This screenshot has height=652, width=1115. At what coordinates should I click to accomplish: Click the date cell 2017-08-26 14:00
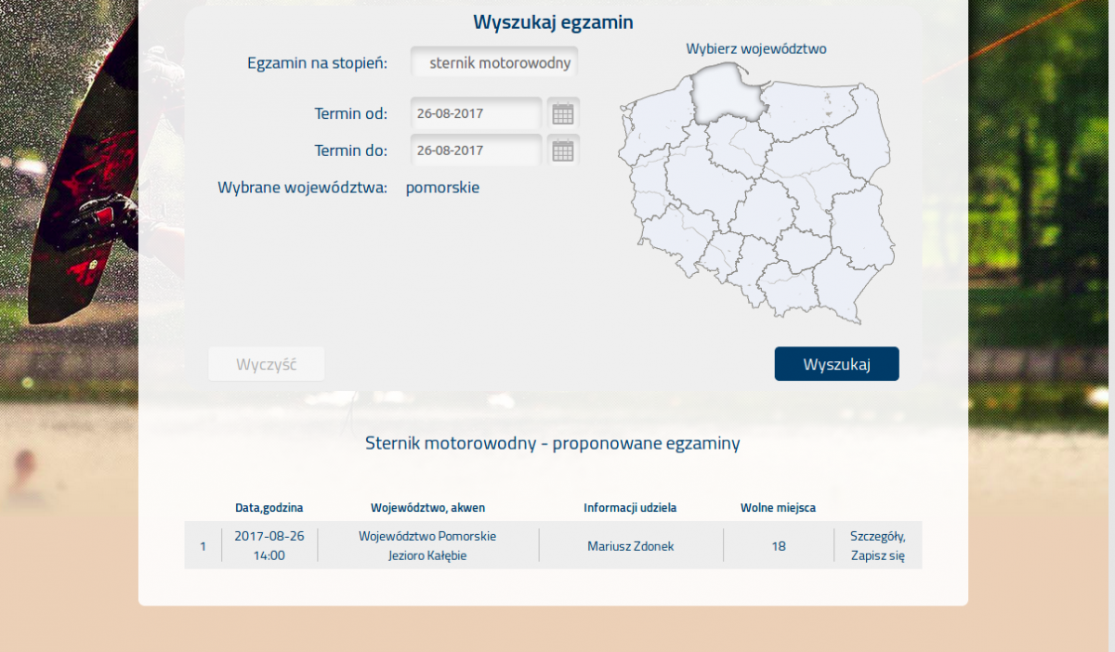coord(269,546)
